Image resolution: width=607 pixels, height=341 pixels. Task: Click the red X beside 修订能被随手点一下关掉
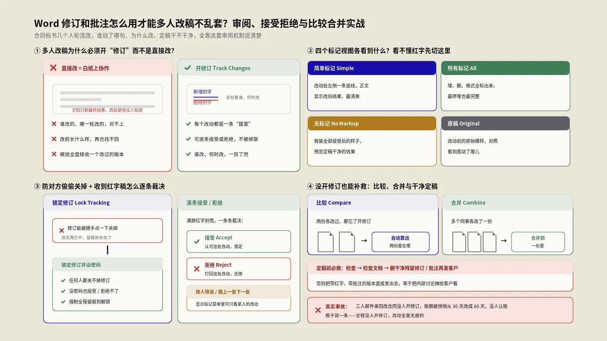[x=61, y=230]
